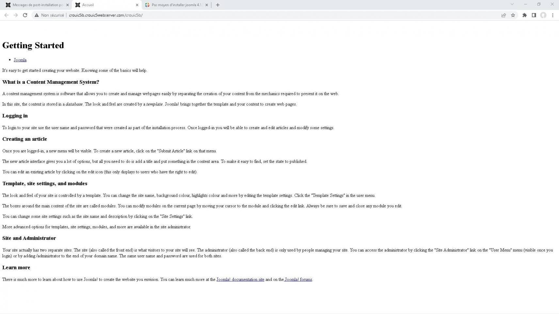Open the Chrome three-dot menu
The height and width of the screenshot is (314, 559).
tap(552, 15)
